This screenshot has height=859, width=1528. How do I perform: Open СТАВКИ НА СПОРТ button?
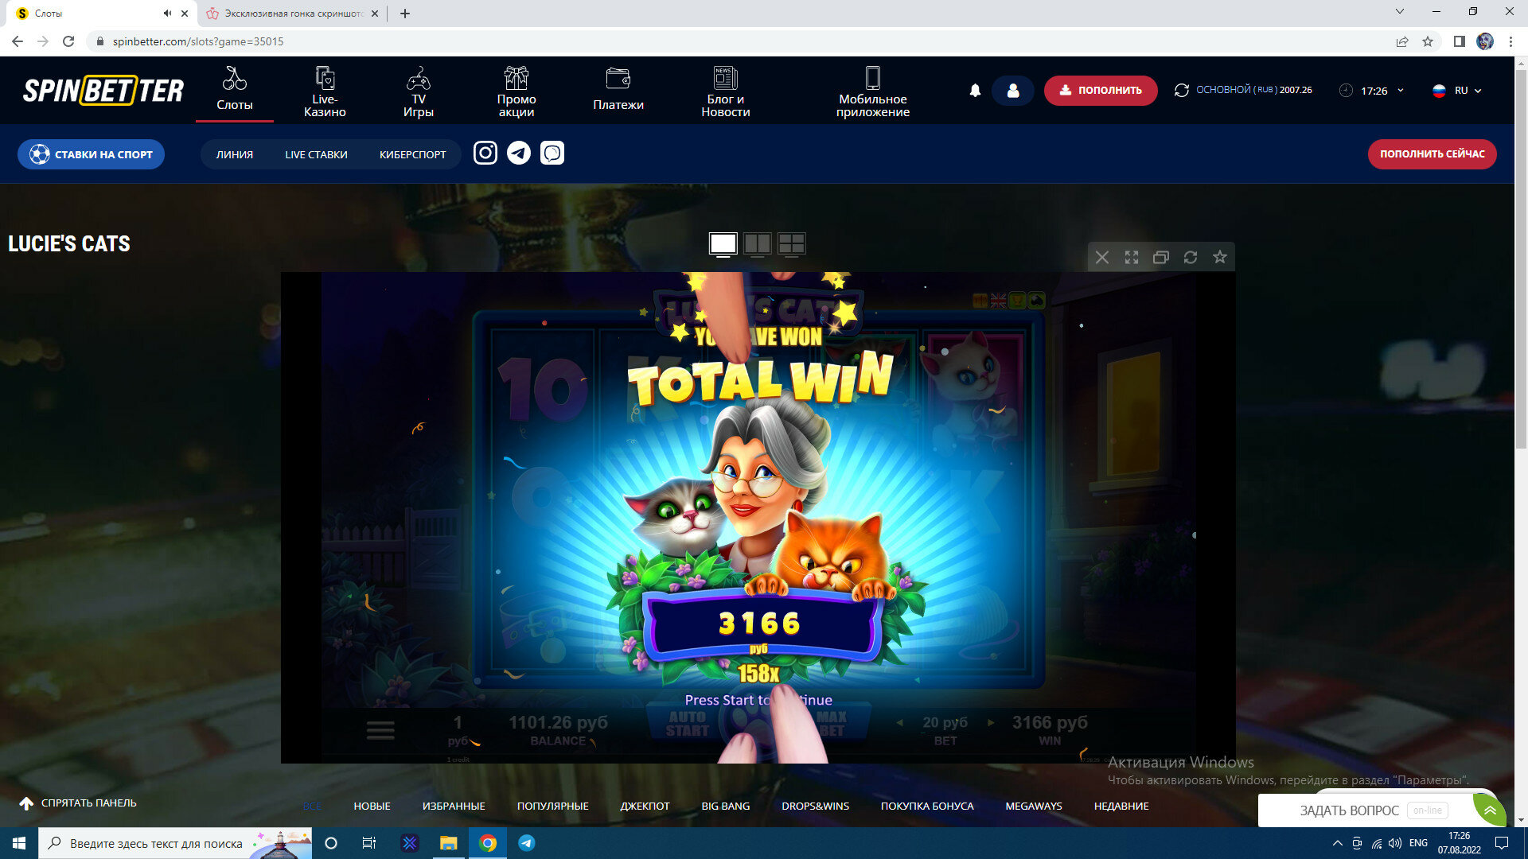pyautogui.click(x=91, y=154)
